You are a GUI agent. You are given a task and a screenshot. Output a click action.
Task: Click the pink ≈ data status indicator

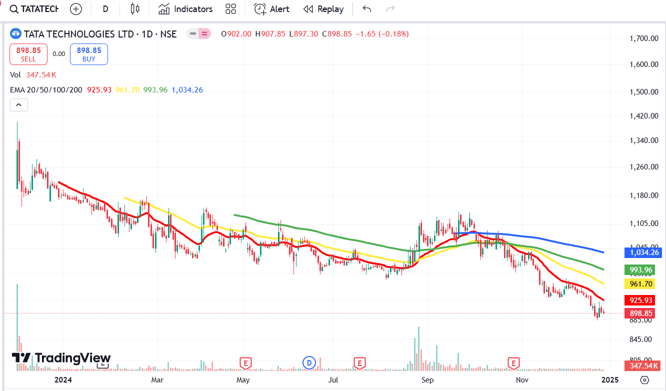pos(204,34)
